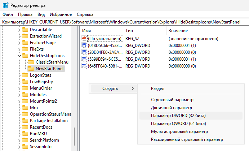The width and height of the screenshot is (249, 151).
Task: Click the DWORD icon of {20D04FE0-3AEA value
Action: (x=85, y=52)
